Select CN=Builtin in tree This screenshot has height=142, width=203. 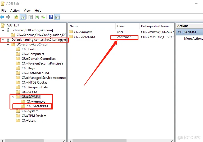30,49
